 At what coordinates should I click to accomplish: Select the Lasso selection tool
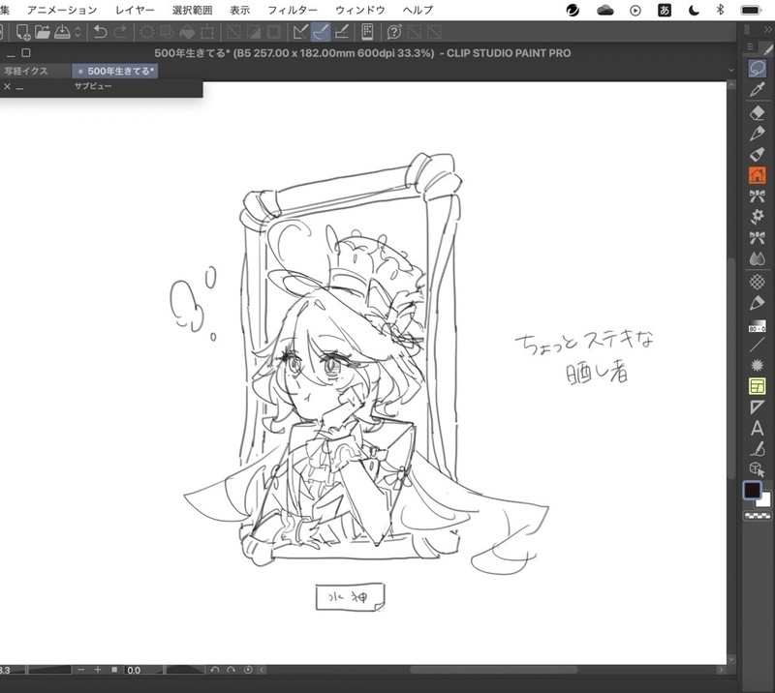757,68
